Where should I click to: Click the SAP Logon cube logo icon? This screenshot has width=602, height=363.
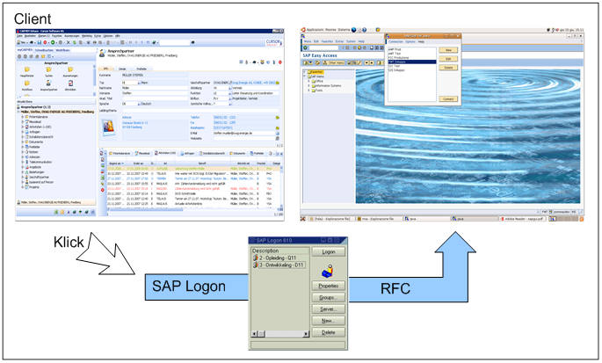point(328,271)
